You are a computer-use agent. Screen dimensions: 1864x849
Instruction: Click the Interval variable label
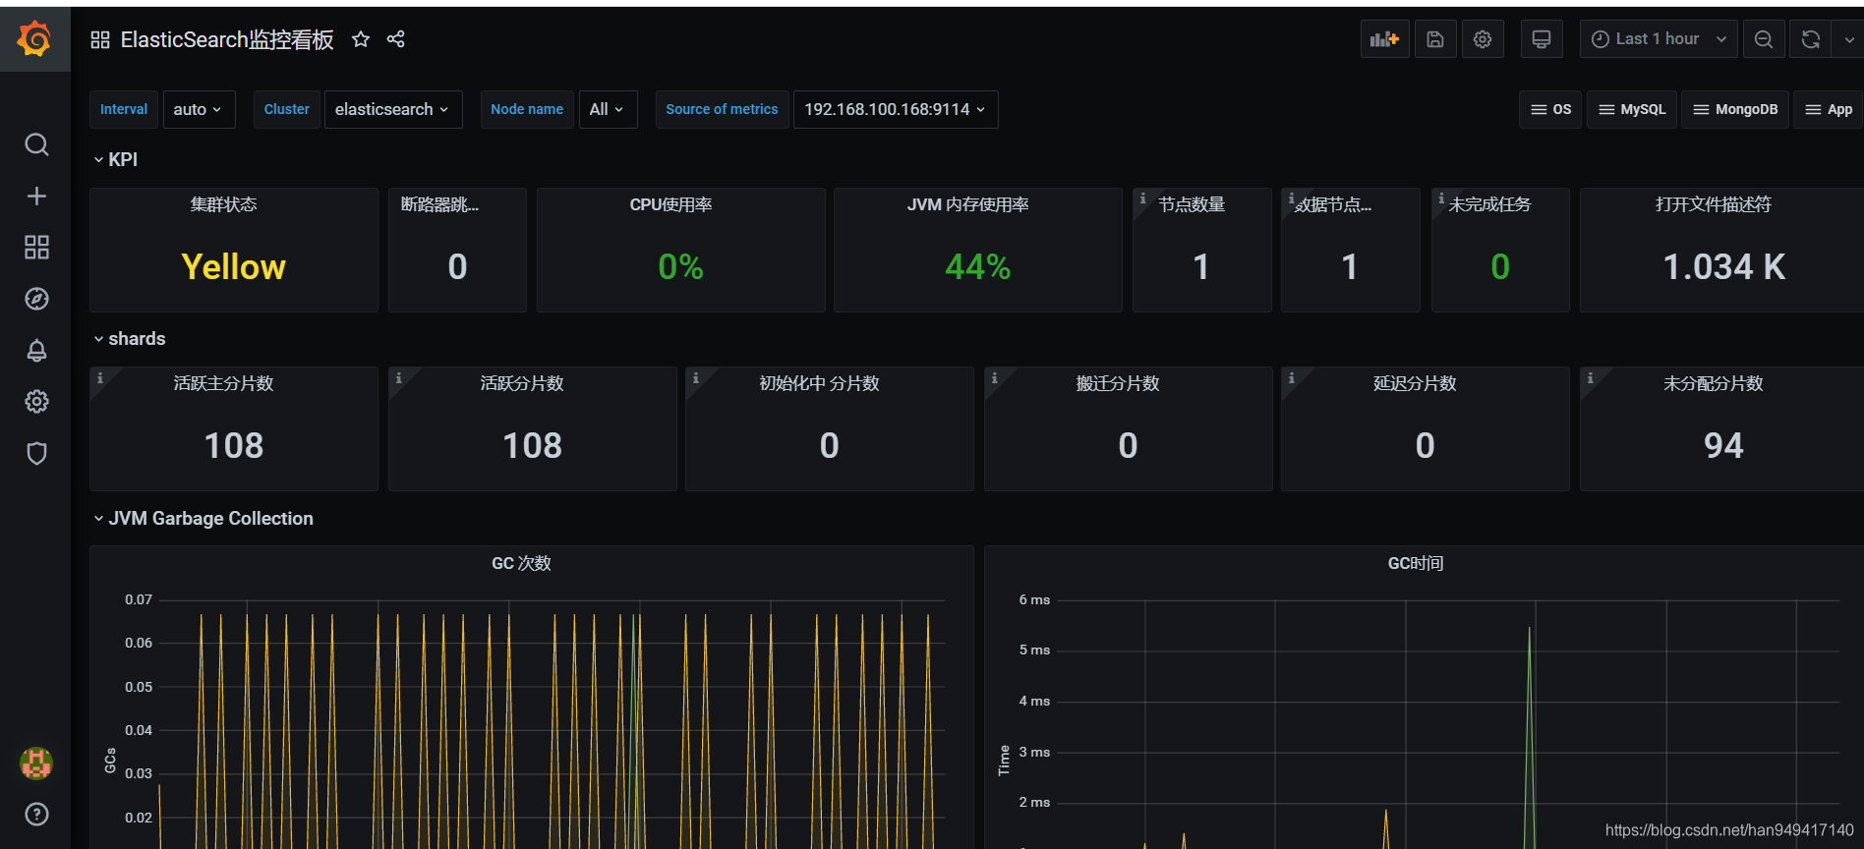124,109
